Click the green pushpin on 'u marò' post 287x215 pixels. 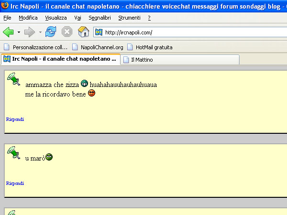pyautogui.click(x=13, y=153)
